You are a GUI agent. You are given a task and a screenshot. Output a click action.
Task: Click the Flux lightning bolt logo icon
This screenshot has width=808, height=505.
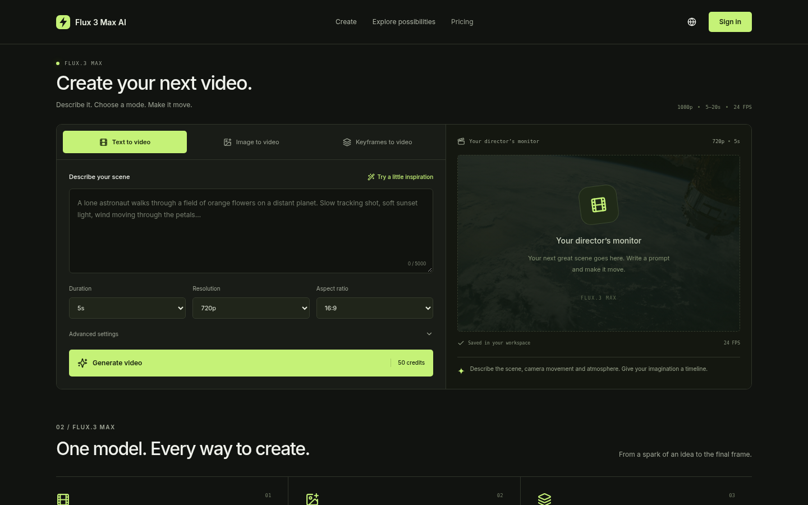[63, 22]
